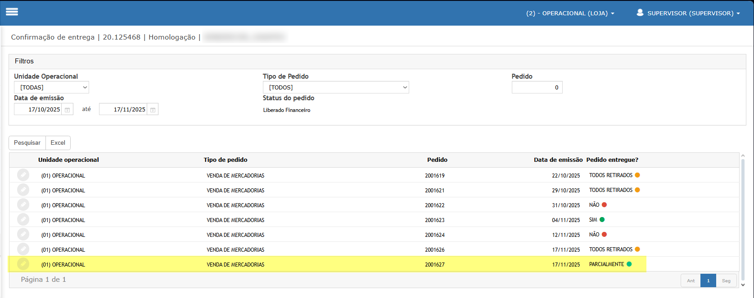Click the start emission date field

click(x=39, y=110)
